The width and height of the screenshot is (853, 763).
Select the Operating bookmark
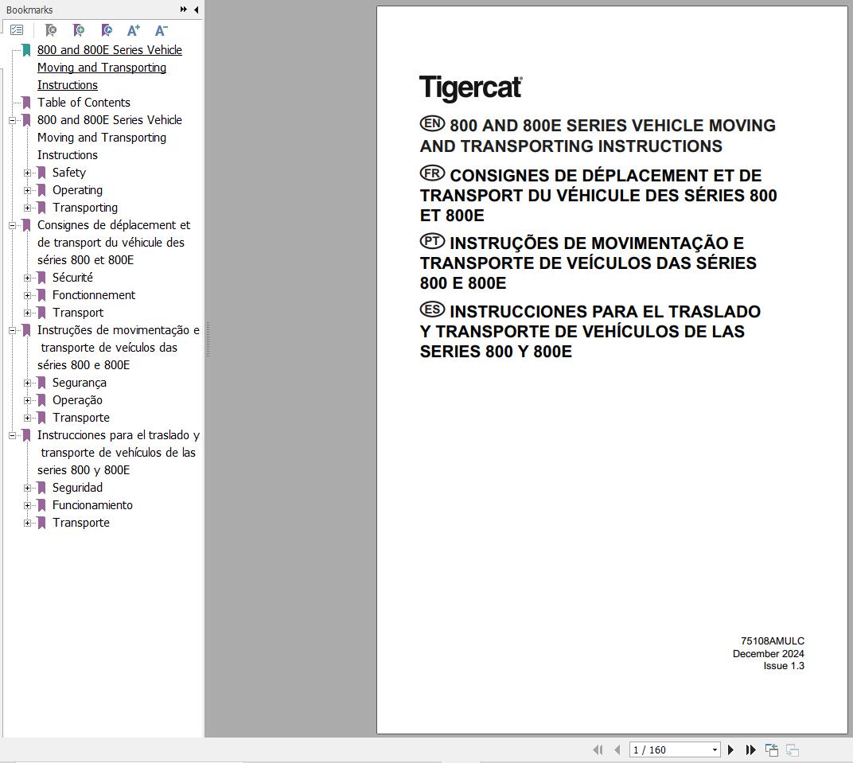(77, 190)
